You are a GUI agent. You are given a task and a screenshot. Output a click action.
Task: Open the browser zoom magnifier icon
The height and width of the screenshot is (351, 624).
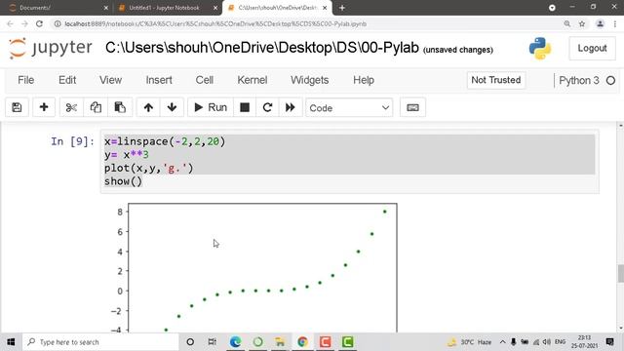click(567, 23)
